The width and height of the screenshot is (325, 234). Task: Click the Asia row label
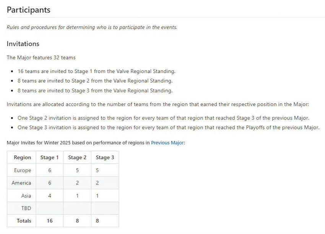[x=26, y=196]
